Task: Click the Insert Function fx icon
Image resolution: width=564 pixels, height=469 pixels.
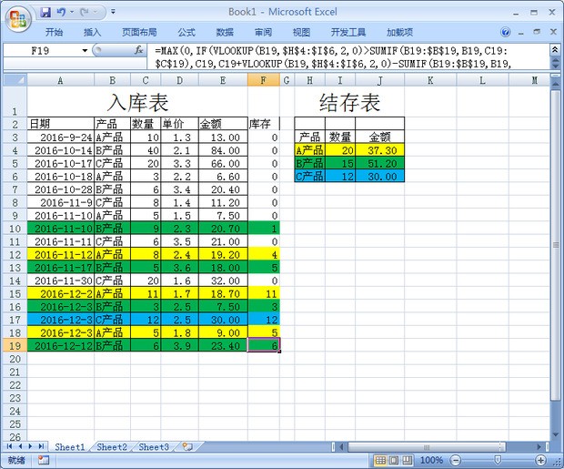Action: pyautogui.click(x=139, y=50)
